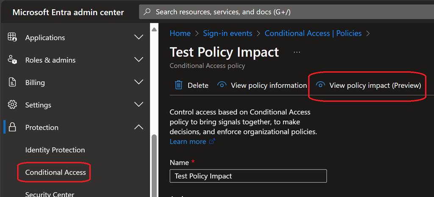Select Conditional Access in the sidebar
This screenshot has width=434, height=197.
tap(56, 172)
